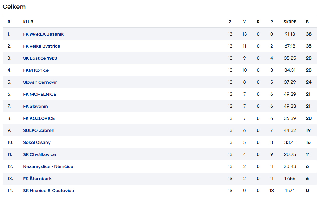Select the SK Loštice 1923 team link
Screen dimensions: 317x199
40,58
